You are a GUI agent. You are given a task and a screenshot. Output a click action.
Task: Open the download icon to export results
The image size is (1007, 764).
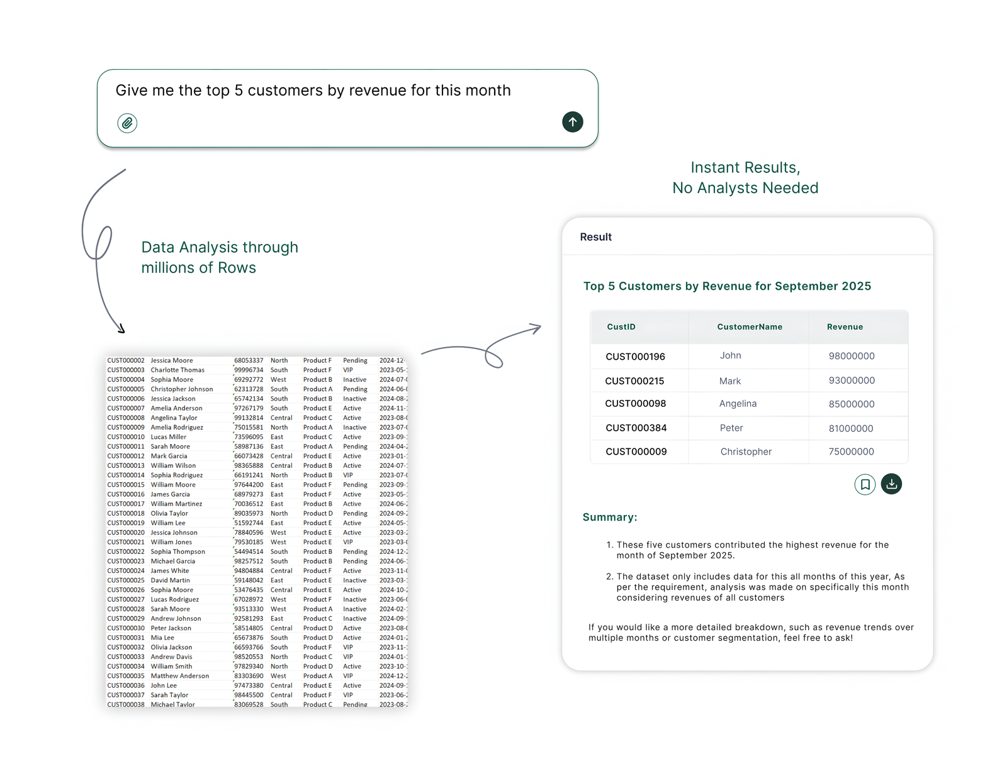click(x=891, y=484)
